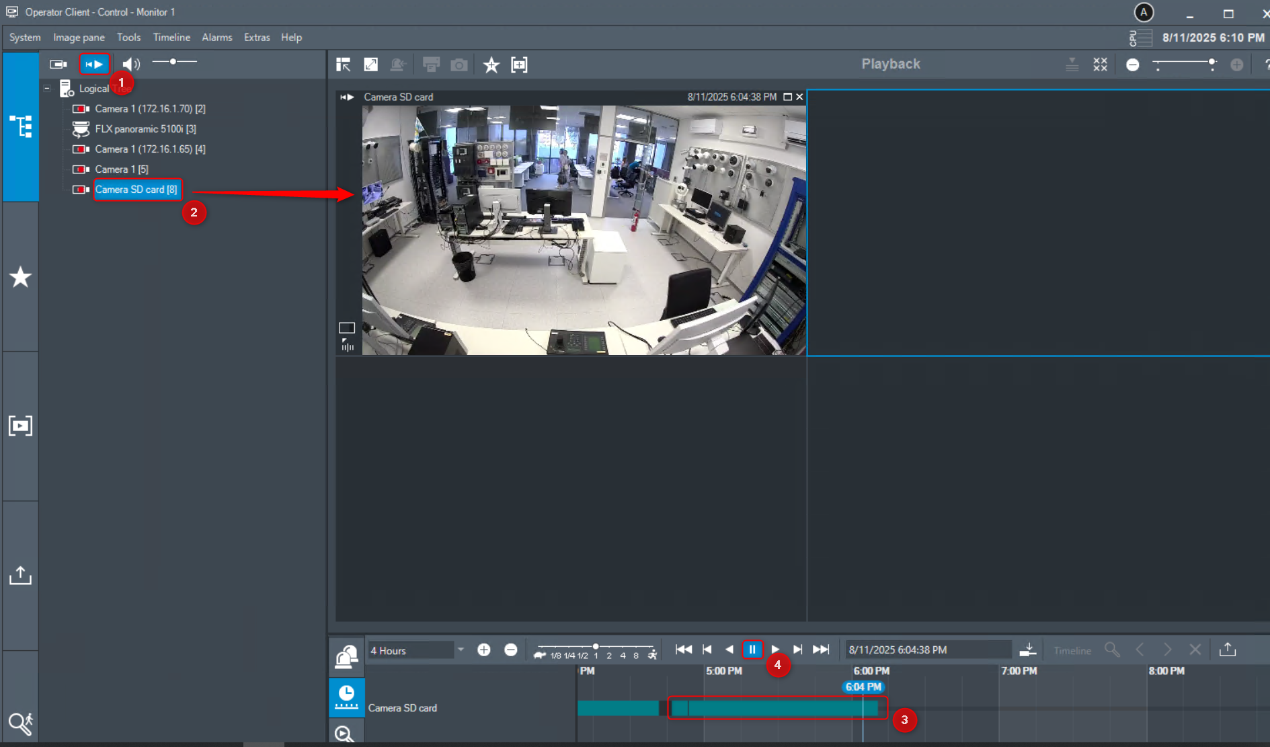Open the Timeline menu
Viewport: 1270px width, 747px height.
[171, 38]
